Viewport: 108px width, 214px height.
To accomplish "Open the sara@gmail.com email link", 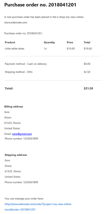I will tap(22, 134).
